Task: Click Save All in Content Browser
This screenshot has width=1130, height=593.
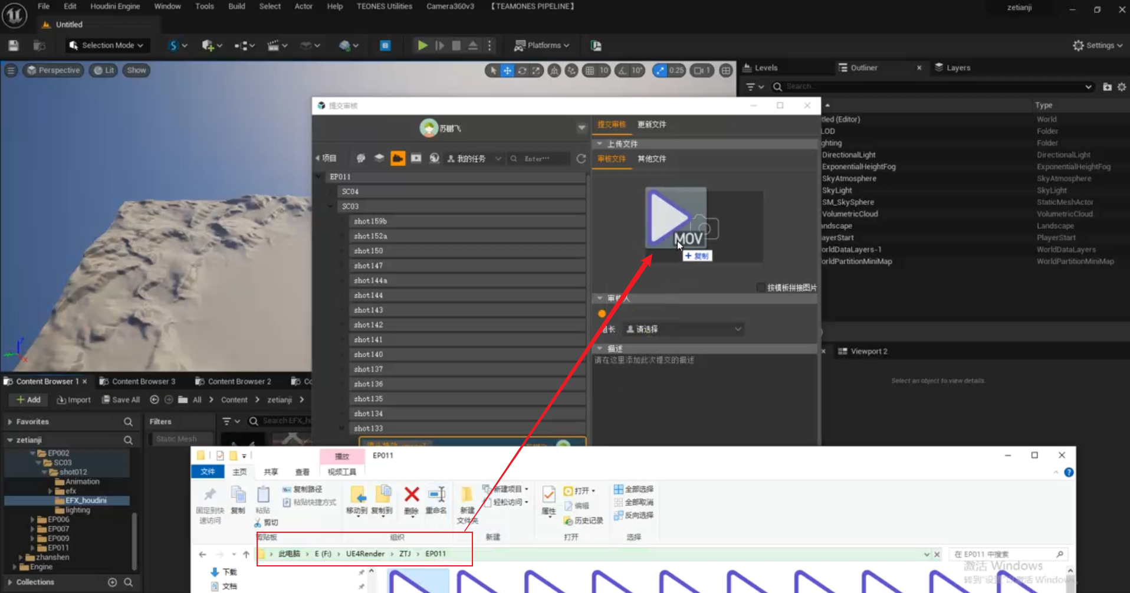Action: 121,399
